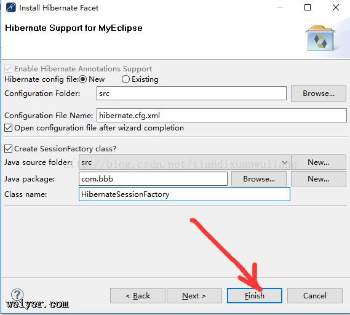Cancel the Install Hibernate Facet dialog
This screenshot has height=315, width=350.
click(x=315, y=295)
